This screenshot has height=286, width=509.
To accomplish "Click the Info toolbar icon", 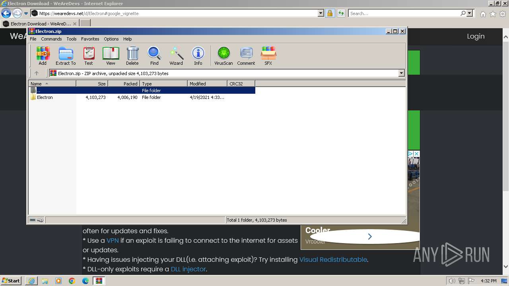I will [198, 56].
